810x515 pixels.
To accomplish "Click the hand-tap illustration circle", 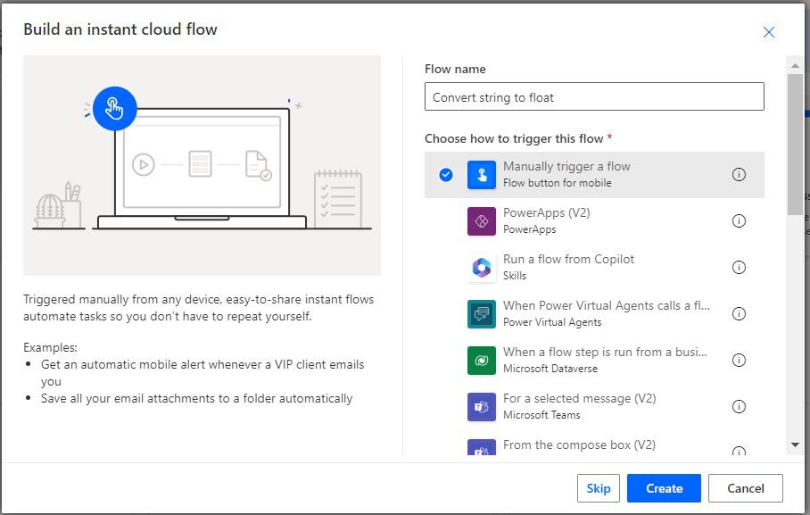I will click(115, 109).
